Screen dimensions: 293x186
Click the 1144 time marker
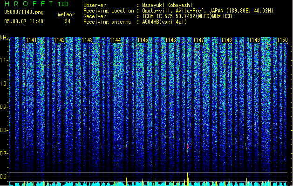(x=116, y=40)
